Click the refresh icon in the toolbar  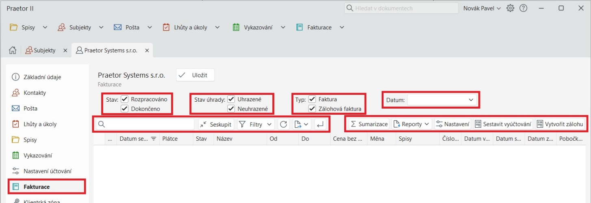coord(283,124)
